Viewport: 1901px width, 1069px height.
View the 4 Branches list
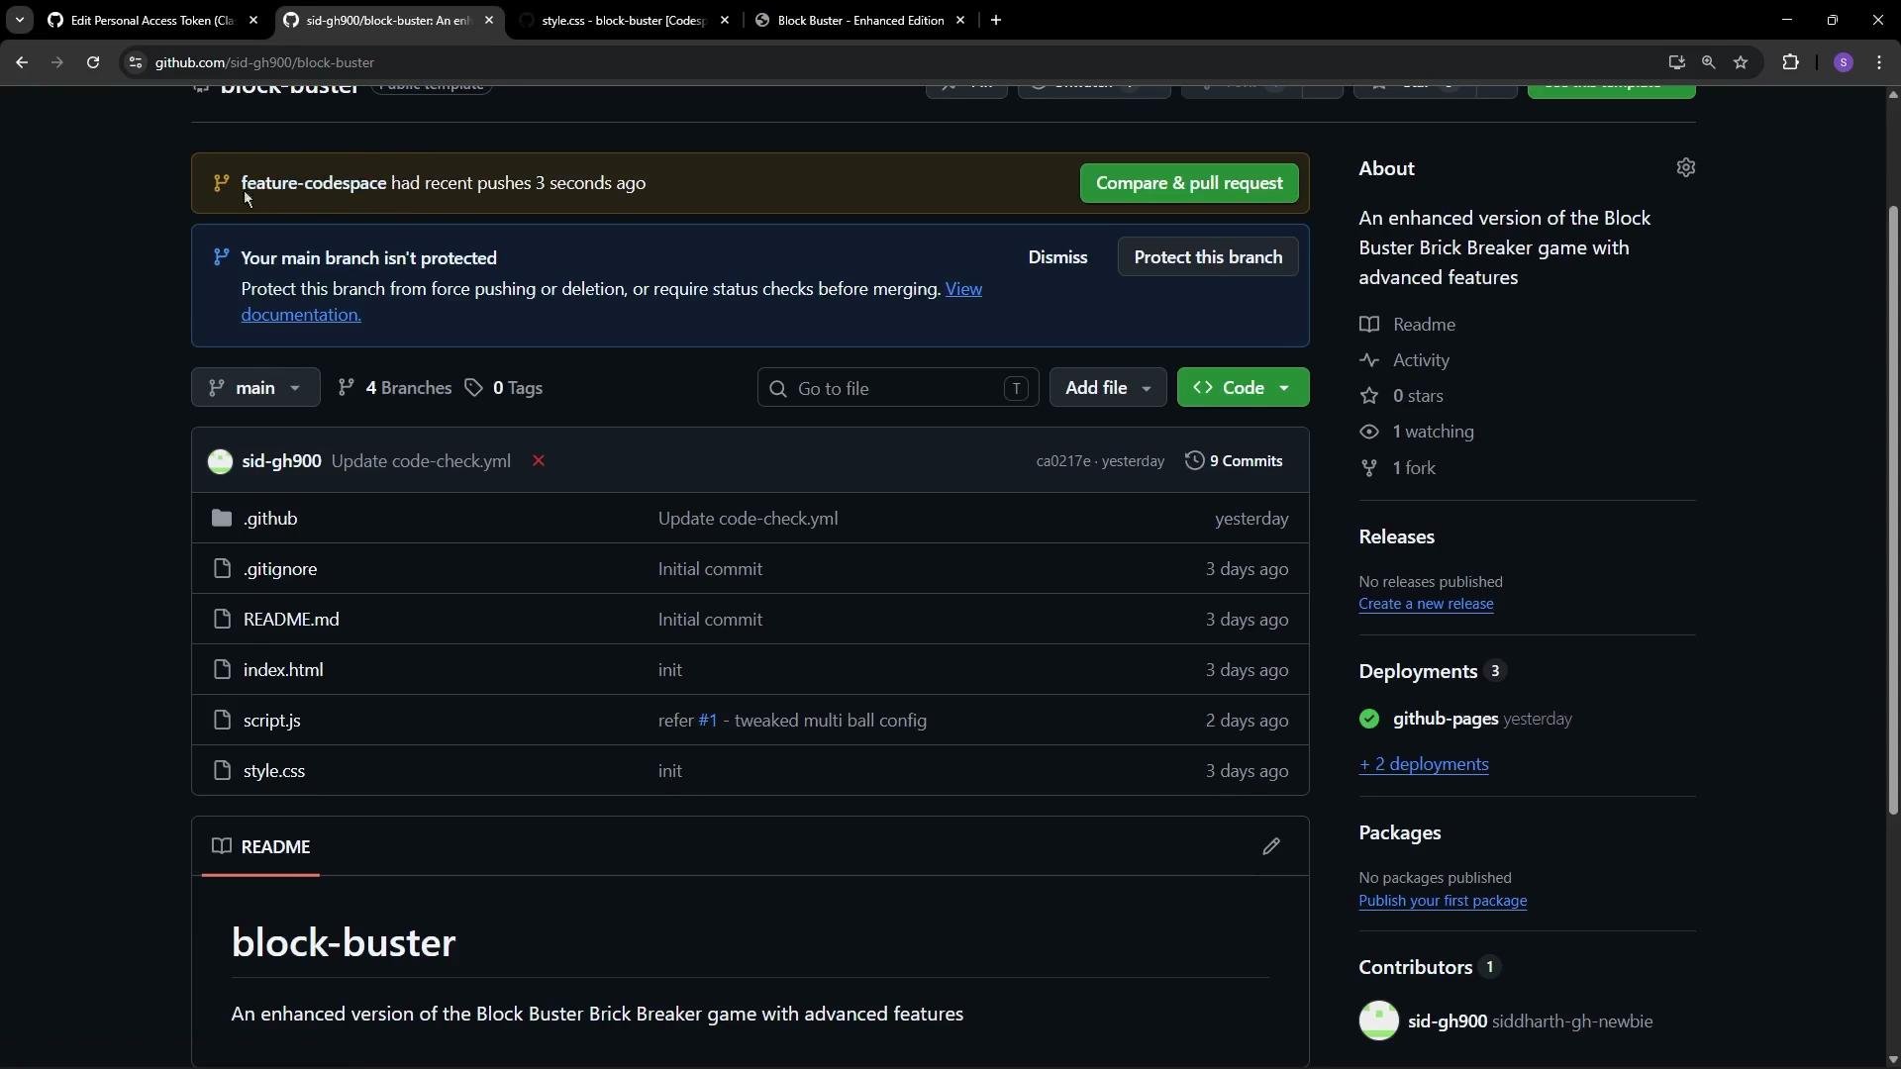394,388
